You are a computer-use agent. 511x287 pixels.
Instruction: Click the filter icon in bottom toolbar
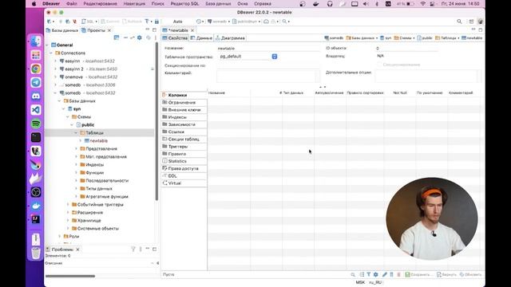[369, 274]
